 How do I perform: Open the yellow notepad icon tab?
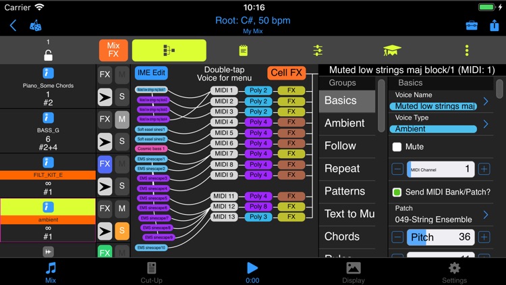click(244, 51)
